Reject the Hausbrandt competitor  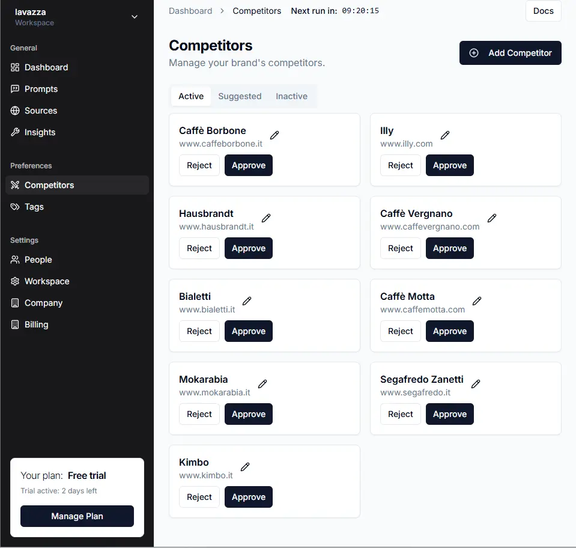(x=199, y=248)
